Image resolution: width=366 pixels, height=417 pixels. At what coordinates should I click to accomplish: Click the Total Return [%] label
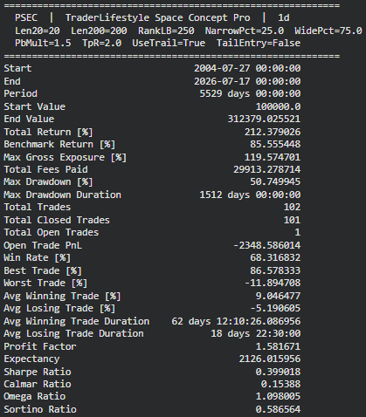(48, 132)
